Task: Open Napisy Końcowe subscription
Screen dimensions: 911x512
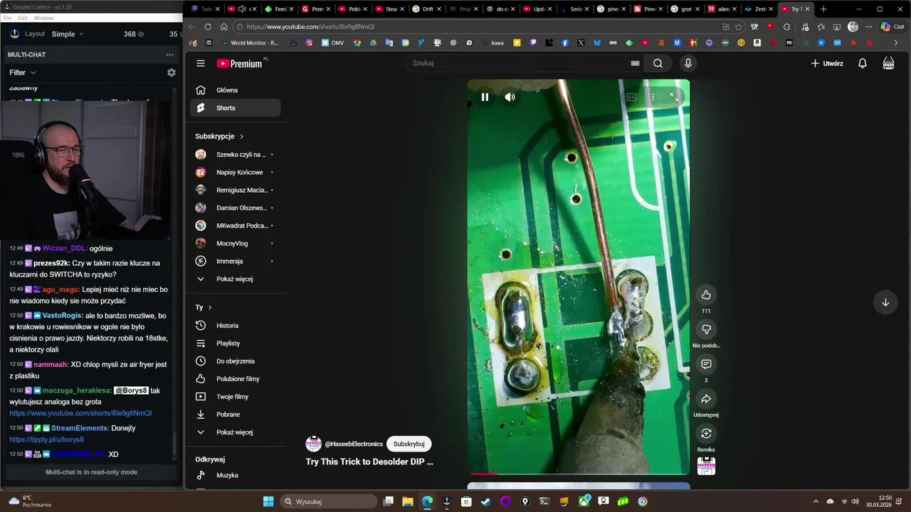Action: [x=236, y=172]
